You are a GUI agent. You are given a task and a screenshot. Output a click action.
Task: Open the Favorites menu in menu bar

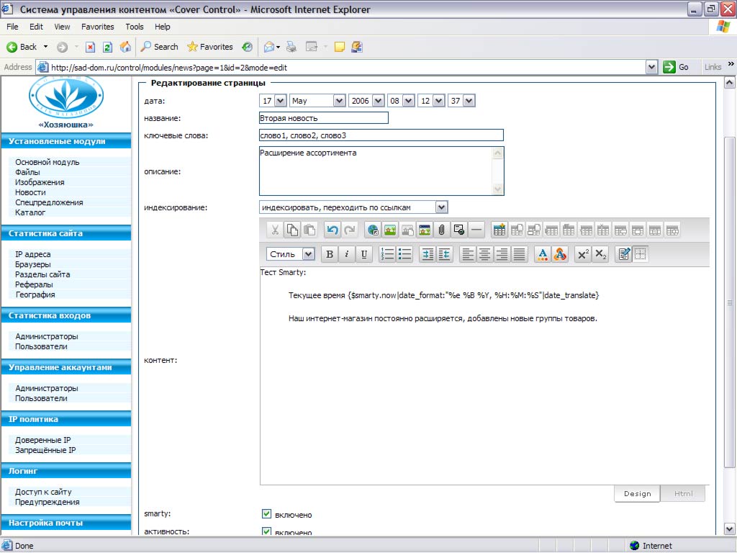(97, 27)
